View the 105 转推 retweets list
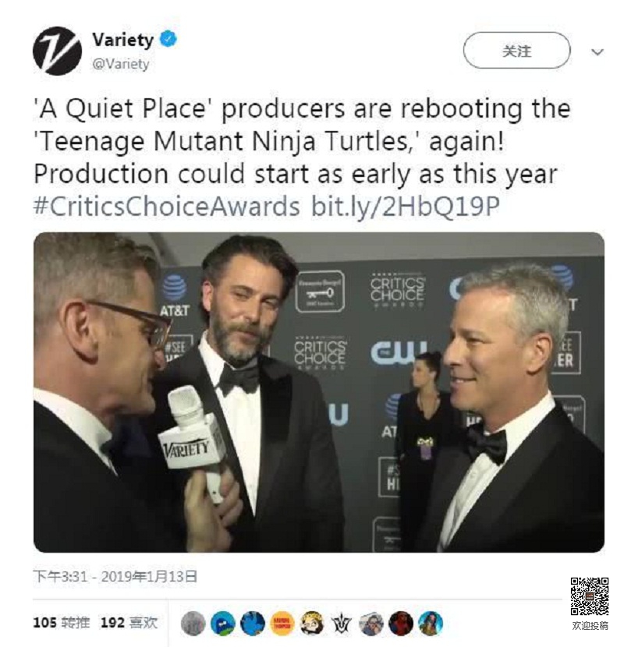 click(61, 622)
